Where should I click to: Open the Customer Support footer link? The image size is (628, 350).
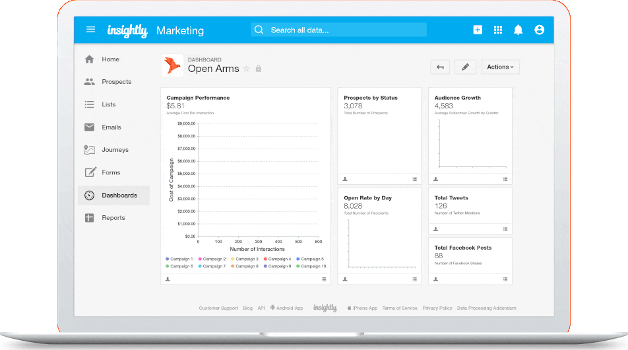[x=218, y=308]
